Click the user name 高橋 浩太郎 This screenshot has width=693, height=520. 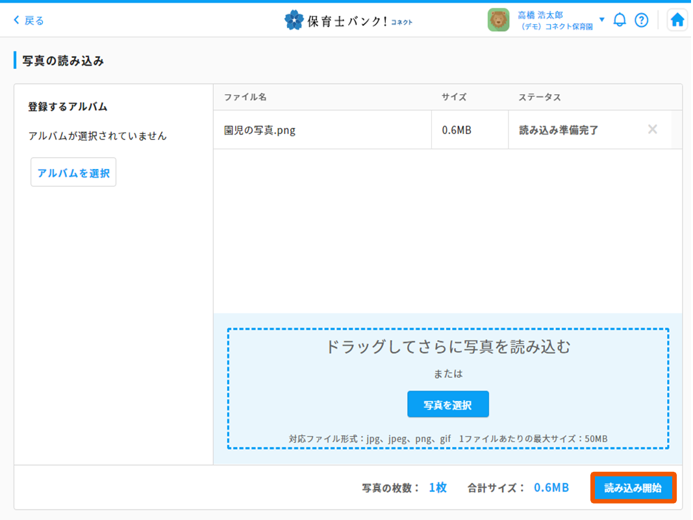click(x=540, y=15)
